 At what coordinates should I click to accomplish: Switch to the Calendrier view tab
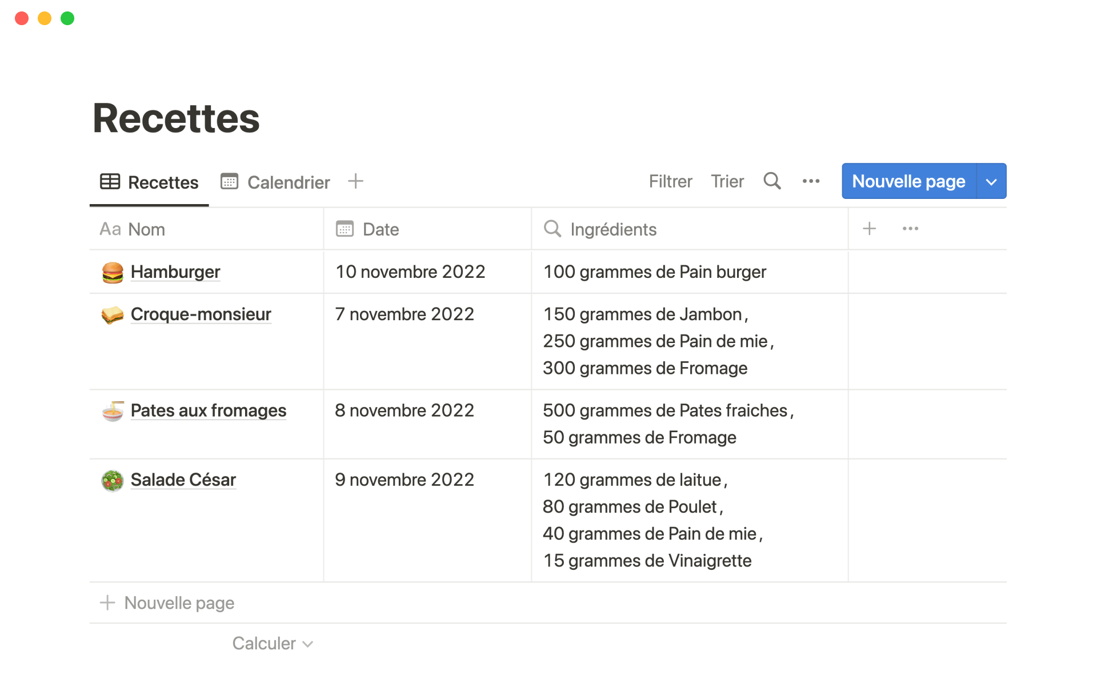click(275, 182)
